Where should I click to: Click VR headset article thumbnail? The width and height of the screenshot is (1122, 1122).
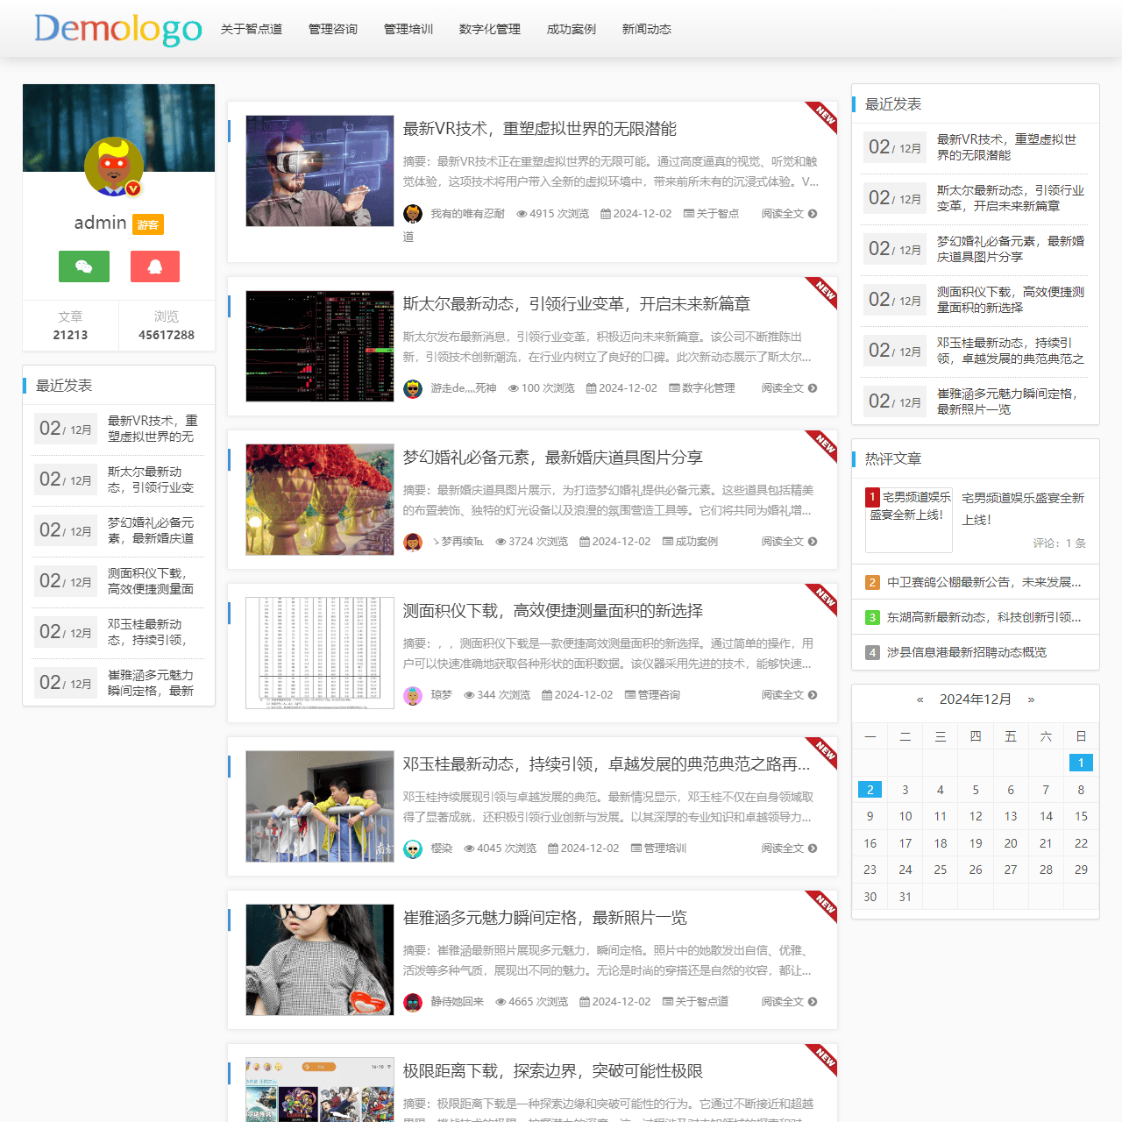point(320,171)
